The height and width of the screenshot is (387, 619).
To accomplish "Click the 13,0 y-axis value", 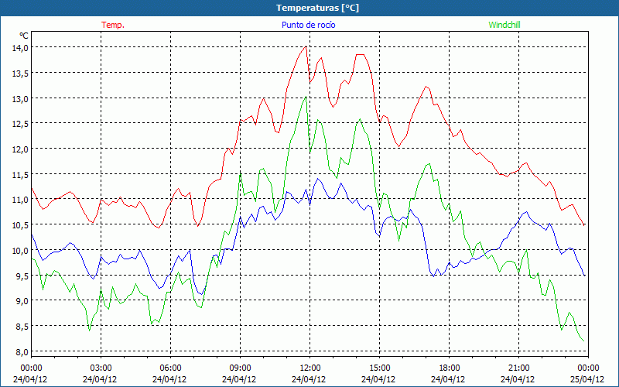I will point(20,98).
